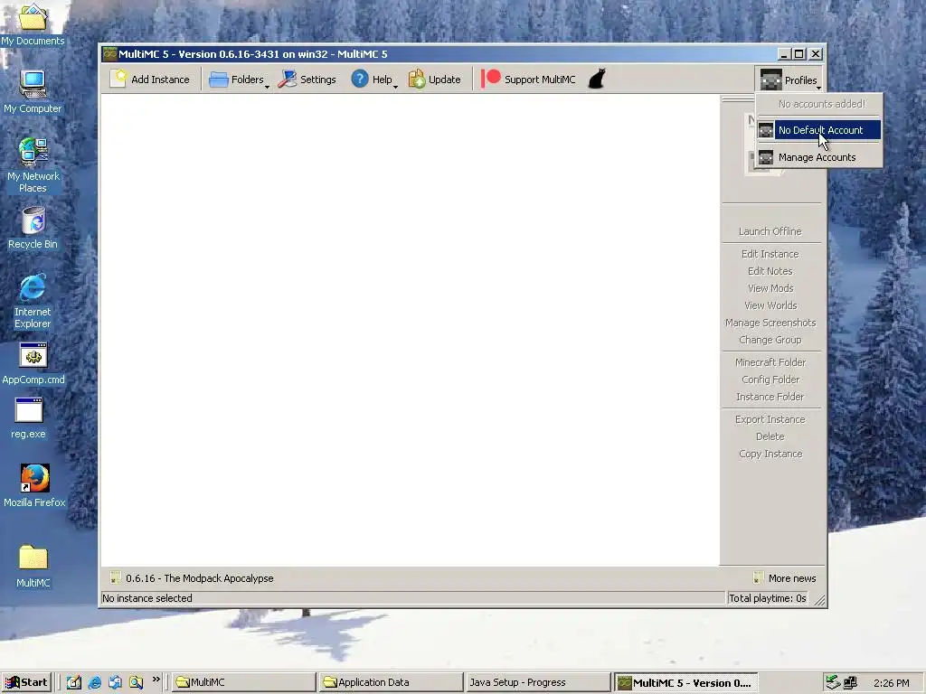Click the resize grip in status bar
The image size is (926, 694).
click(819, 600)
